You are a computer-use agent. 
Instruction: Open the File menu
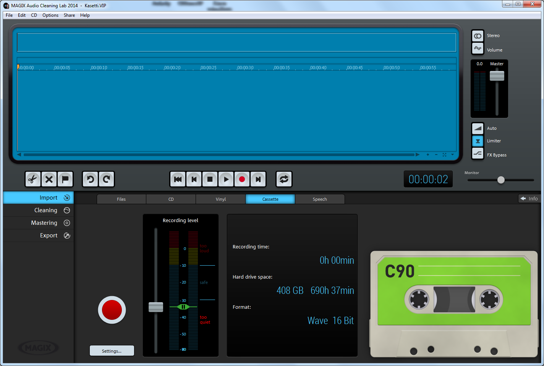click(9, 15)
